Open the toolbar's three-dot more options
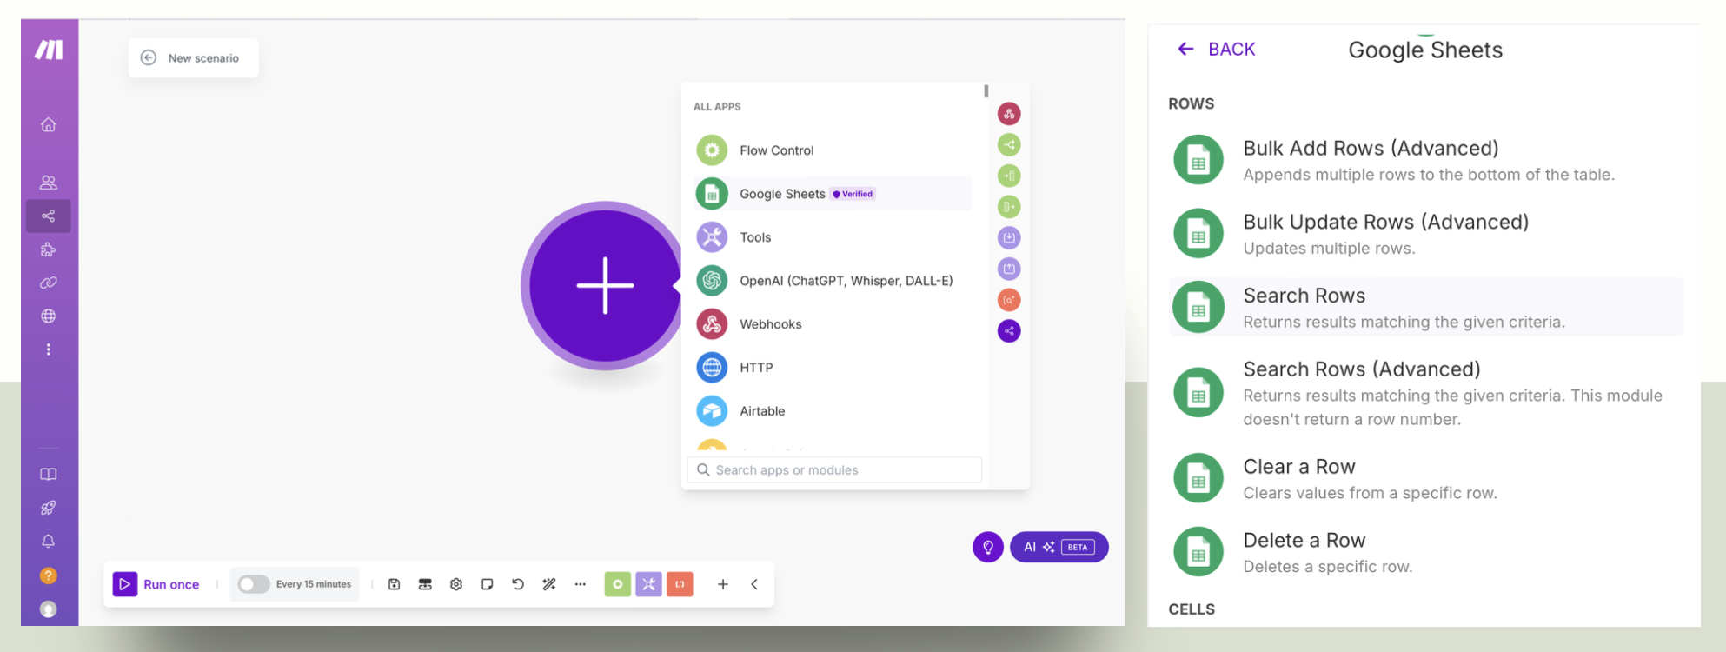Image resolution: width=1726 pixels, height=652 pixels. [581, 584]
